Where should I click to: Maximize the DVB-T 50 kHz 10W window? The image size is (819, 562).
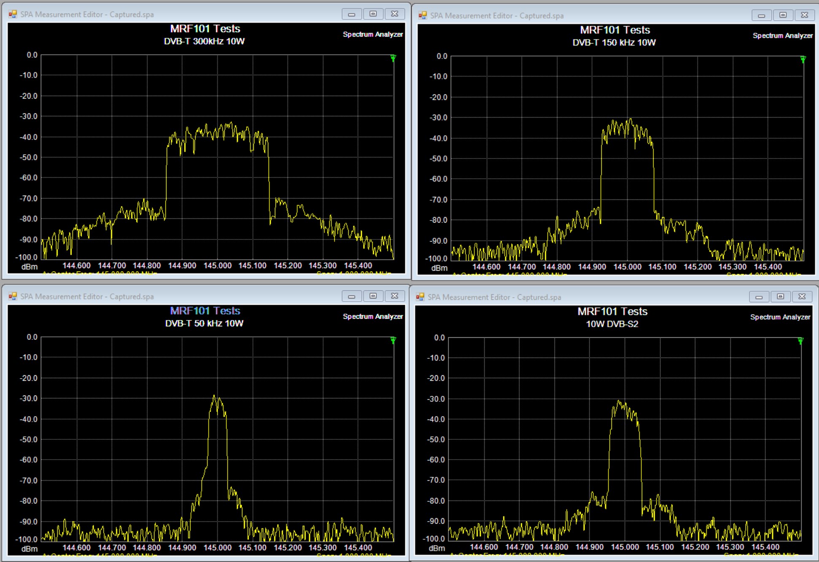pos(373,296)
